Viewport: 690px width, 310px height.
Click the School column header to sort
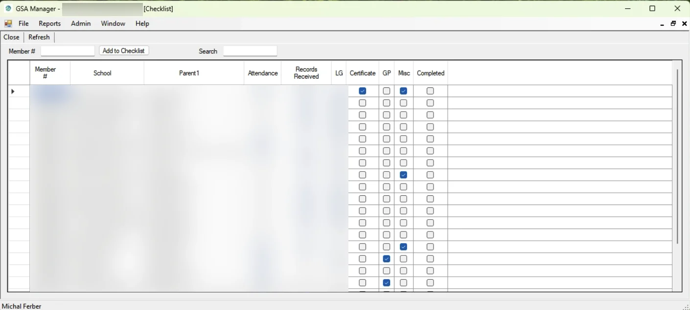click(102, 73)
